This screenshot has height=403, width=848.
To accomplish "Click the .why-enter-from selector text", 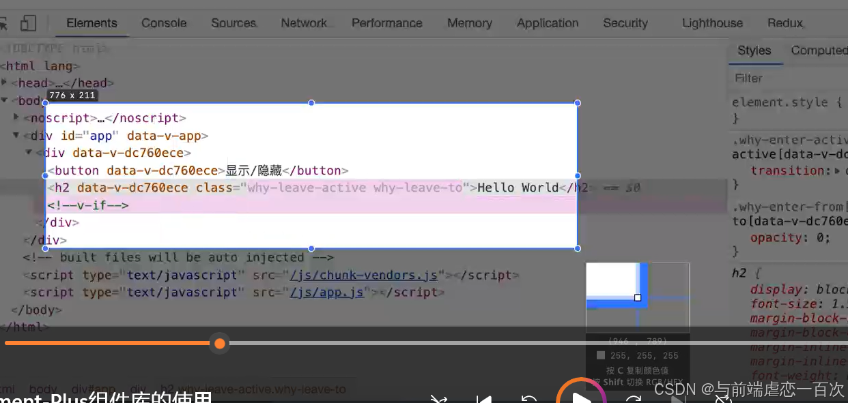I will point(790,206).
